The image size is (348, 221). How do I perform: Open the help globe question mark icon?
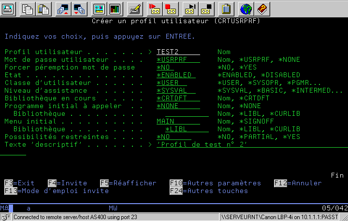click(246, 8)
